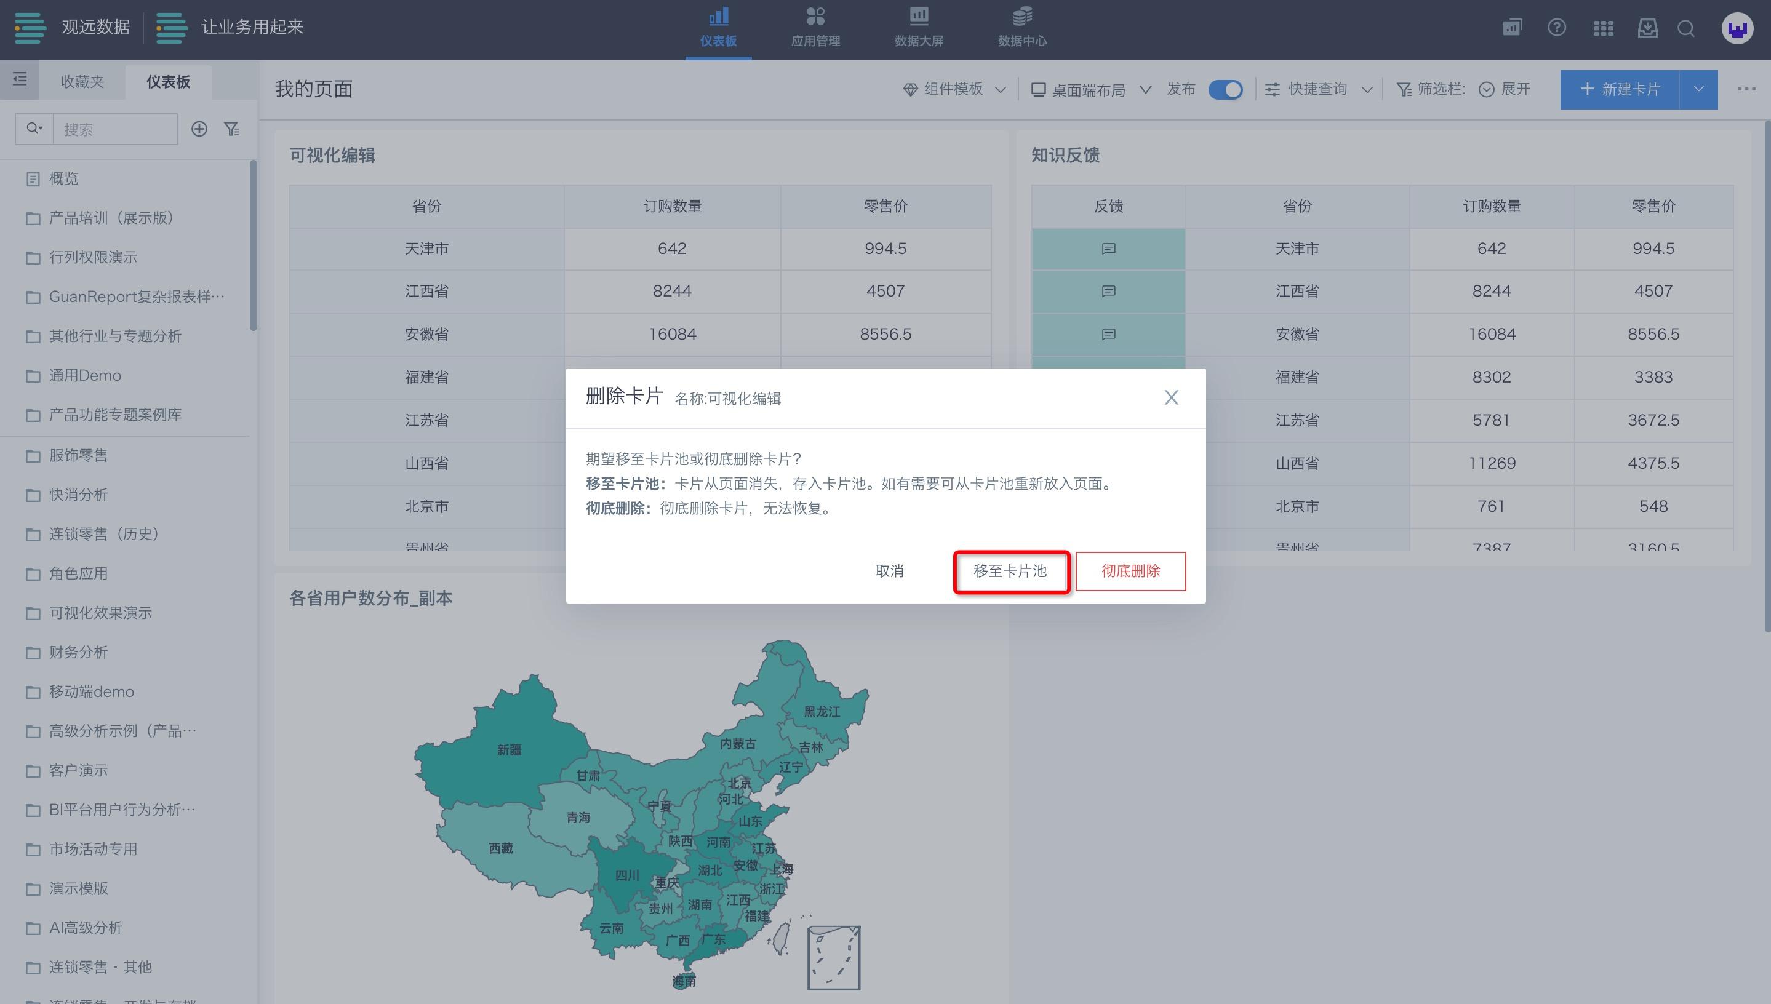Click the page vertical scrollbar
Viewport: 1771px width, 1004px height.
[1767, 376]
